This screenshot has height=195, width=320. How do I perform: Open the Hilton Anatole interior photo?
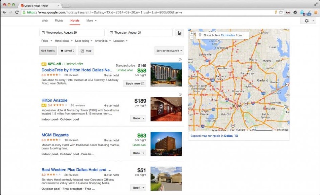click(166, 109)
